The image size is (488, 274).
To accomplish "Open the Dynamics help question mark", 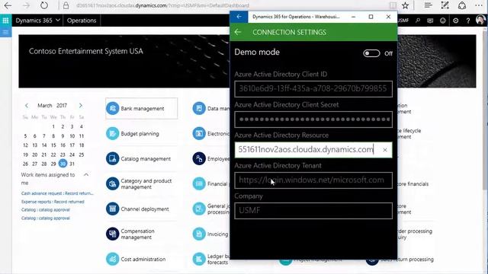I will pyautogui.click(x=468, y=21).
